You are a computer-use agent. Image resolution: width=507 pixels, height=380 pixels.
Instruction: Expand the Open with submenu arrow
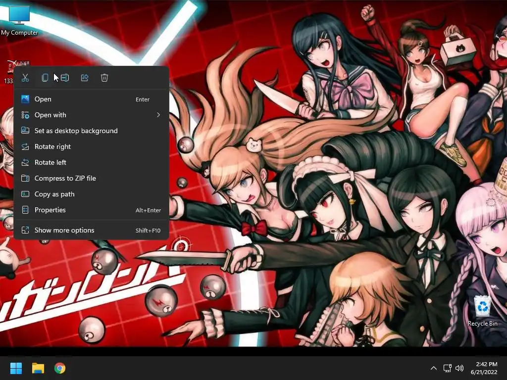tap(158, 115)
